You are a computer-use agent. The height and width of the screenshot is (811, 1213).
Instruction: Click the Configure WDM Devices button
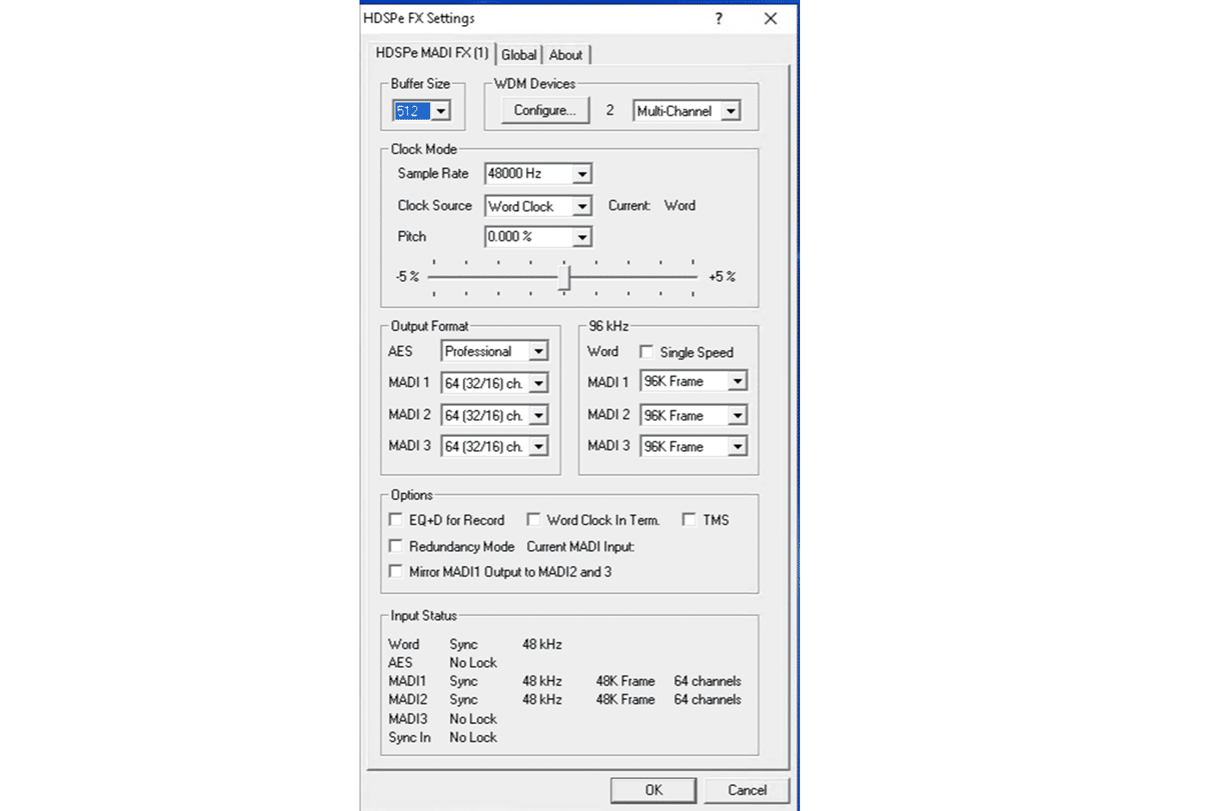click(x=545, y=110)
